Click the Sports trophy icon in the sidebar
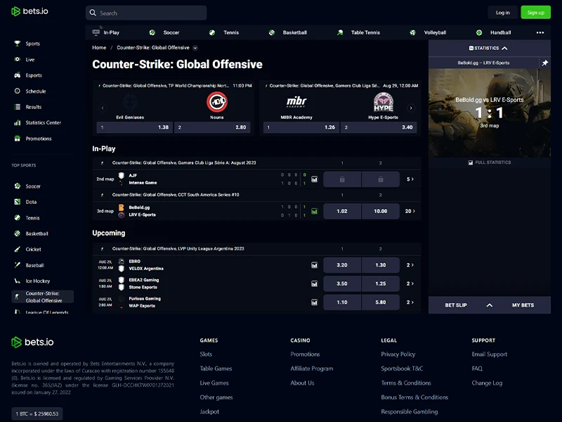562x422 pixels. [x=17, y=44]
